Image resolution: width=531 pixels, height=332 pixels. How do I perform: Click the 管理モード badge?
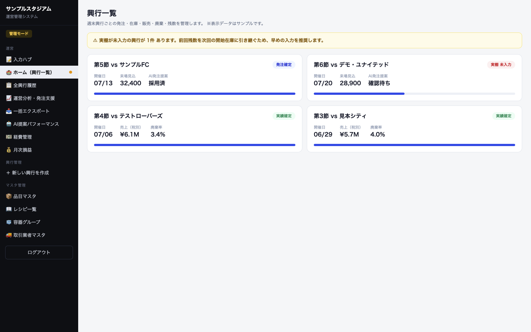tap(19, 34)
